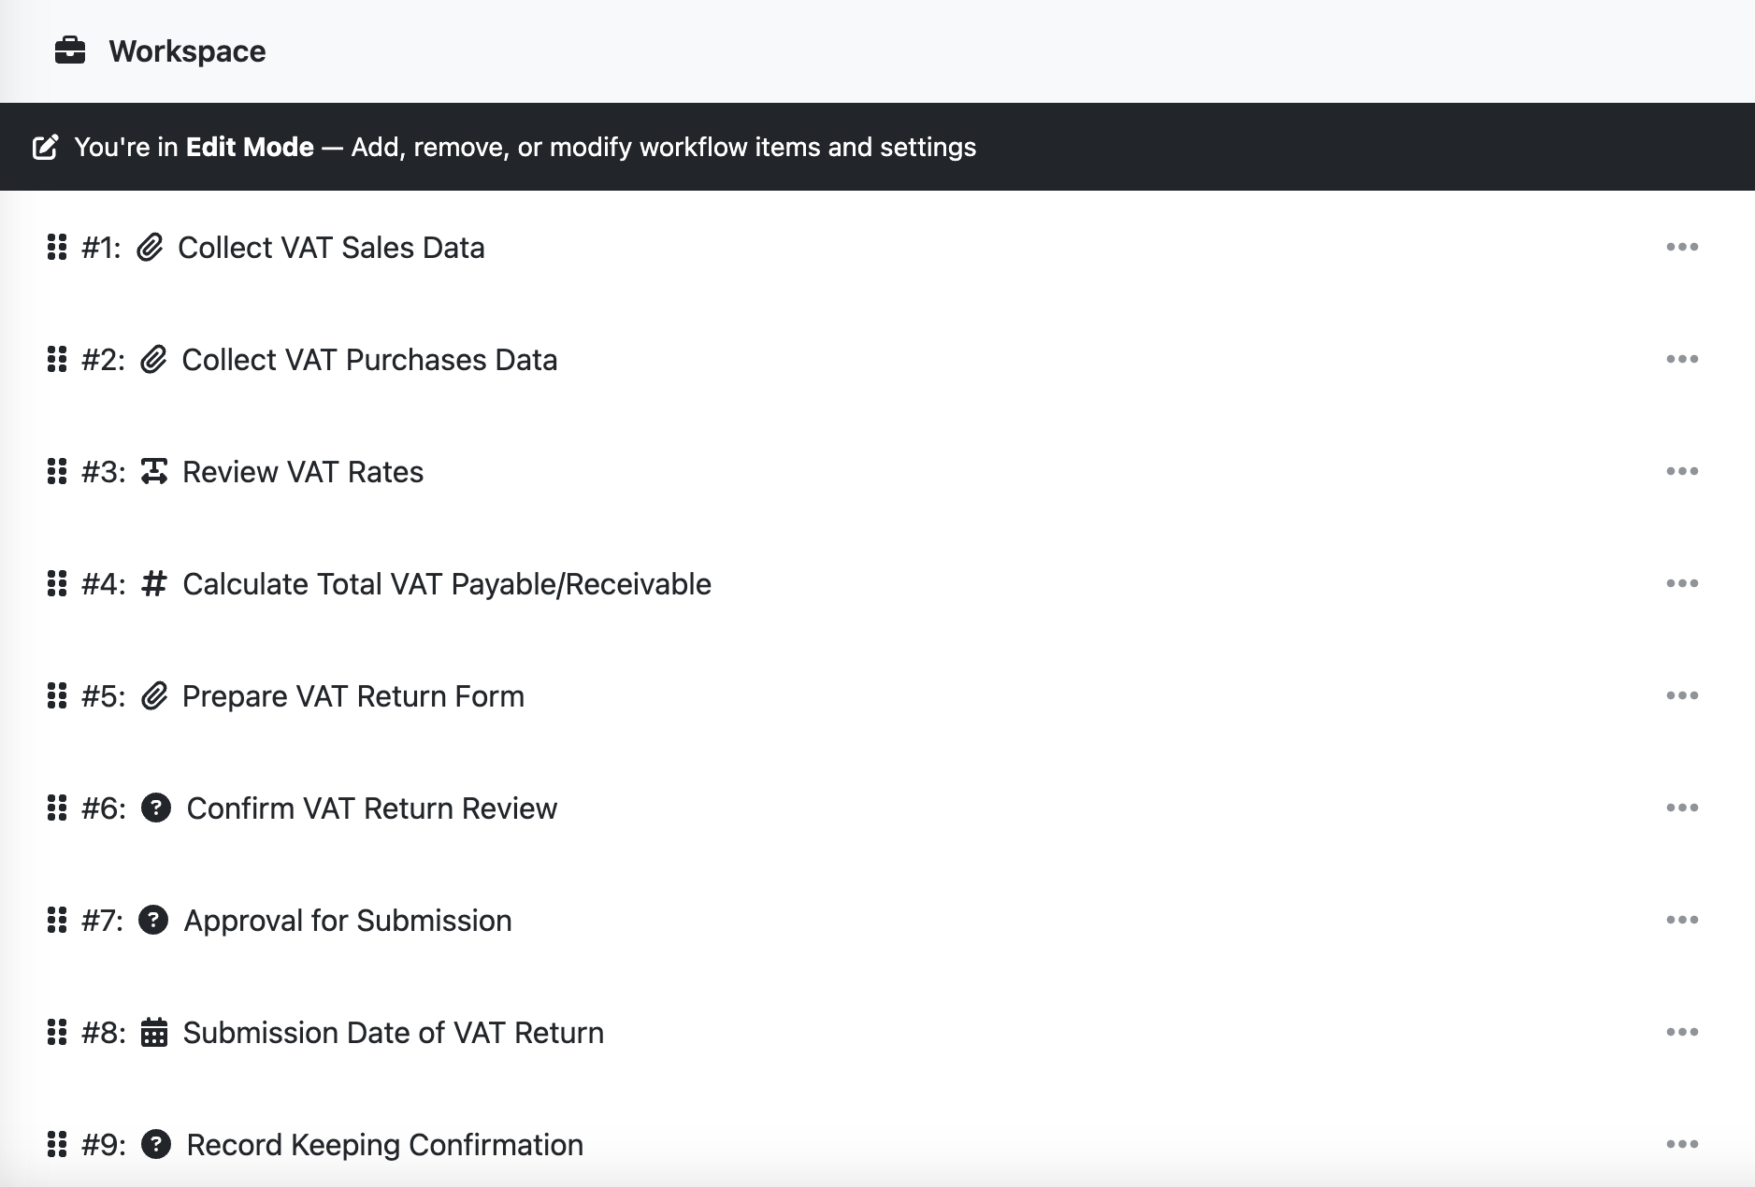Click question icon for Confirm VAT Return Review
The image size is (1755, 1187).
point(156,808)
